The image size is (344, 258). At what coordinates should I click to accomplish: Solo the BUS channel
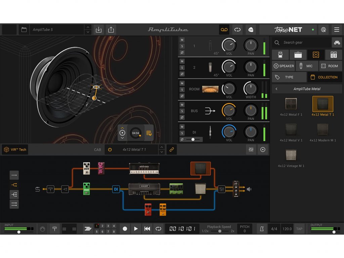coord(182,111)
